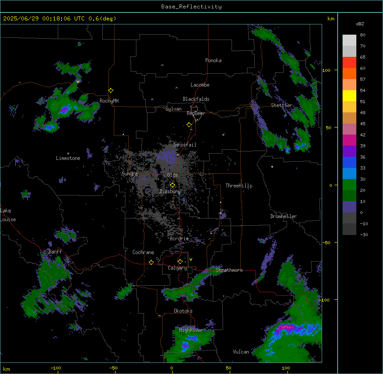Click the RockyMH label
The width and height of the screenshot is (383, 374).
coord(109,100)
